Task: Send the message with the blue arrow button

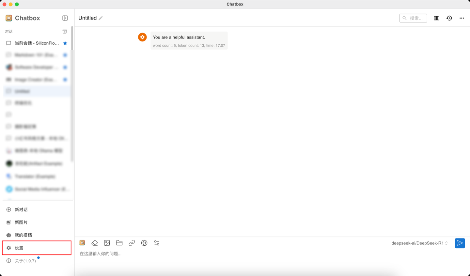Action: [x=460, y=243]
